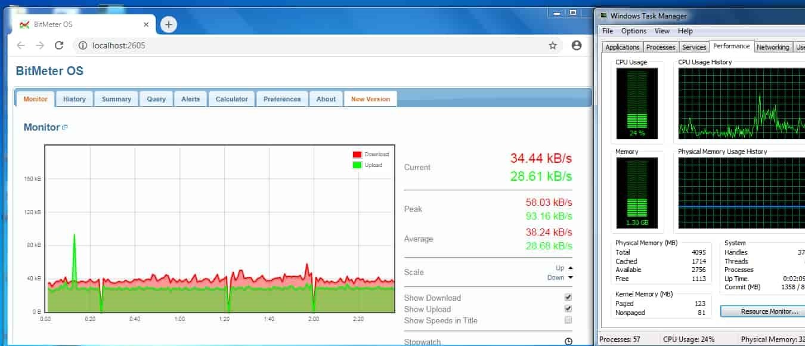Click the New Version link

(370, 98)
